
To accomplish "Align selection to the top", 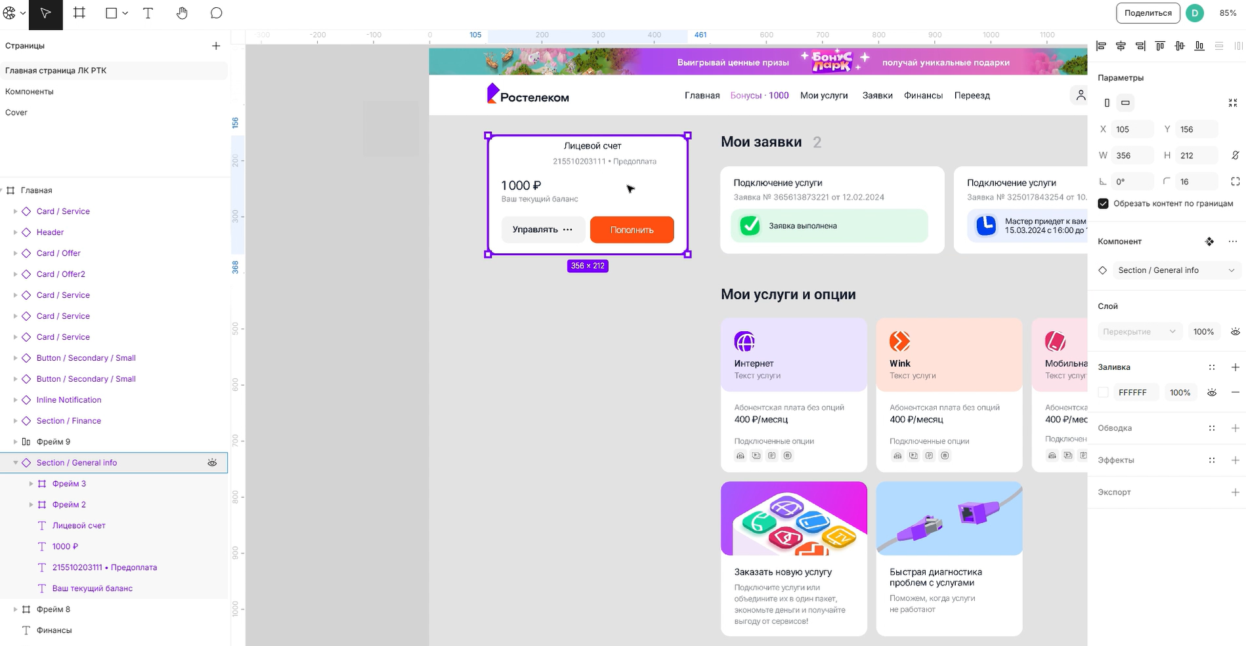I will coord(1160,46).
